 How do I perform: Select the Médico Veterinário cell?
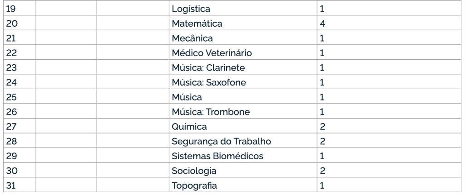click(212, 53)
